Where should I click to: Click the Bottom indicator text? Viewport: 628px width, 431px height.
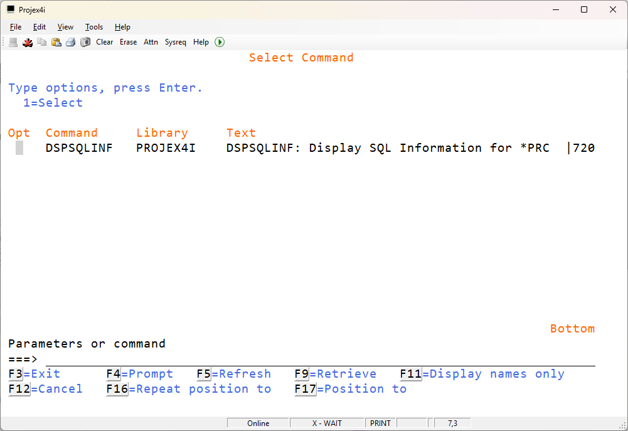point(572,329)
